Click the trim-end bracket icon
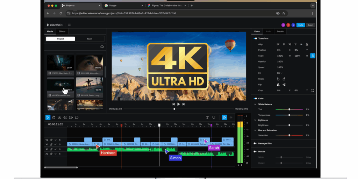The width and height of the screenshot is (358, 179). 71,117
